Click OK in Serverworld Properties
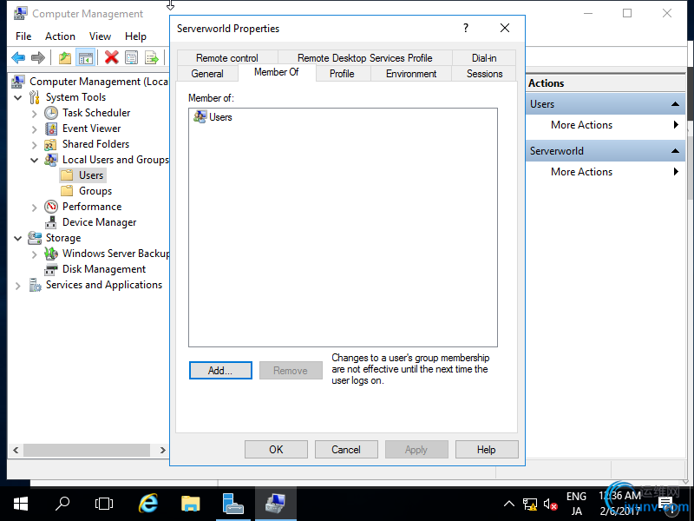This screenshot has width=694, height=521. 276,450
